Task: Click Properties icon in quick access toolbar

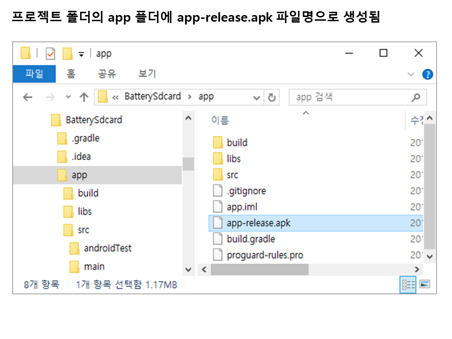Action: (x=50, y=54)
